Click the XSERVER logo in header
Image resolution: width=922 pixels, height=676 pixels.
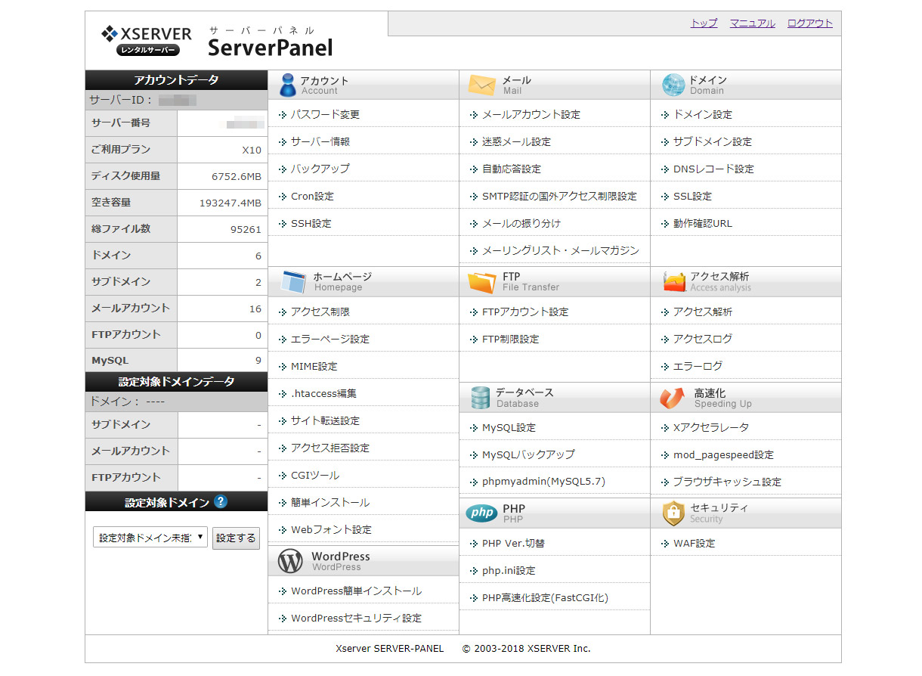(147, 41)
